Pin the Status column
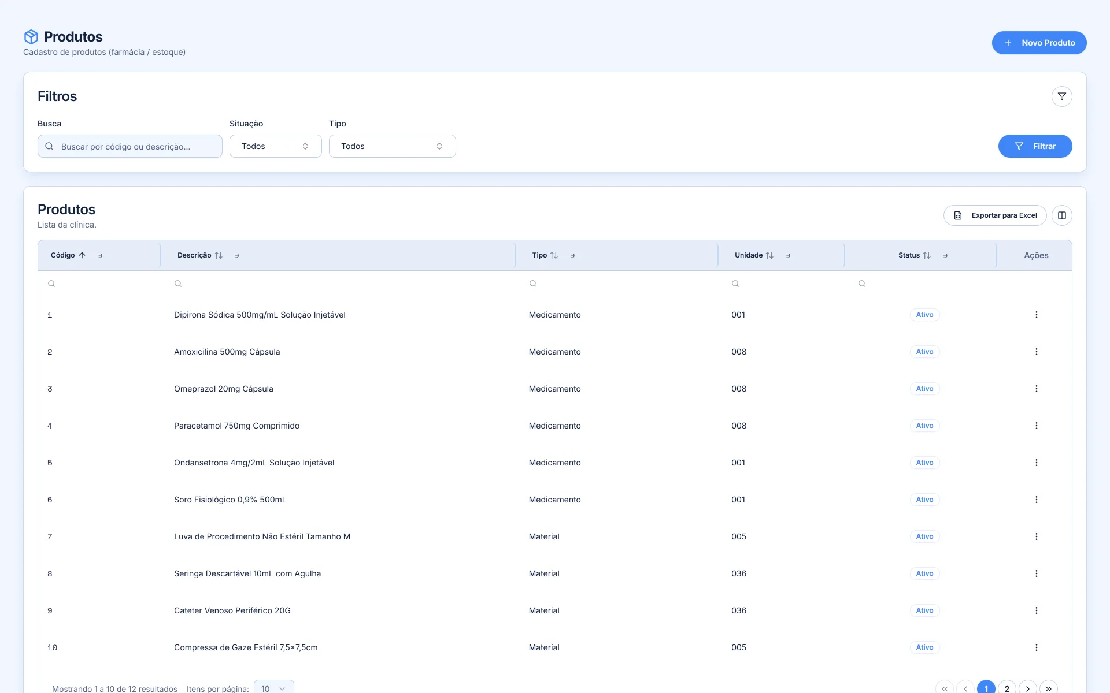This screenshot has width=1110, height=693. [x=946, y=255]
